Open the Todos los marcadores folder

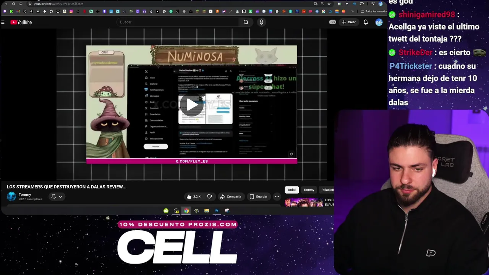374,11
